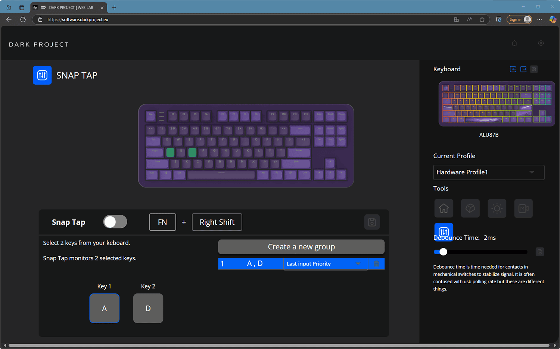
Task: Add this page to favorites star
Action: [x=482, y=19]
